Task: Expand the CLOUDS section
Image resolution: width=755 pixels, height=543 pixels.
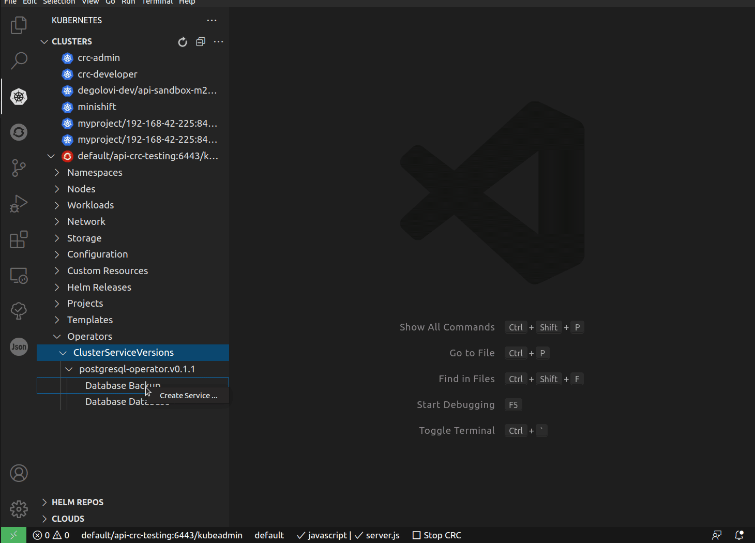Action: click(44, 519)
